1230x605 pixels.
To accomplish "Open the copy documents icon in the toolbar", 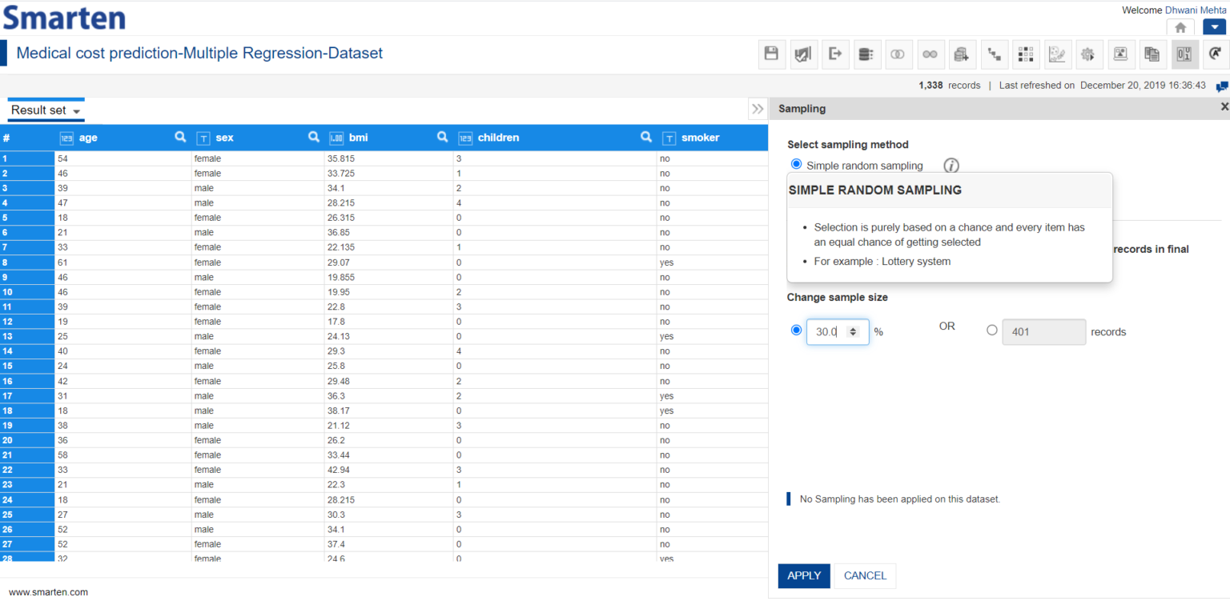I will pos(1152,54).
